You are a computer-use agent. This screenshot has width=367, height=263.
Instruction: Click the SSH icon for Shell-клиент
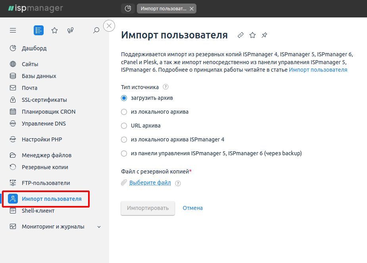tap(13, 211)
